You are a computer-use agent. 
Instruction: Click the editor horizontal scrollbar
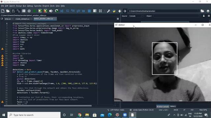pos(47,106)
